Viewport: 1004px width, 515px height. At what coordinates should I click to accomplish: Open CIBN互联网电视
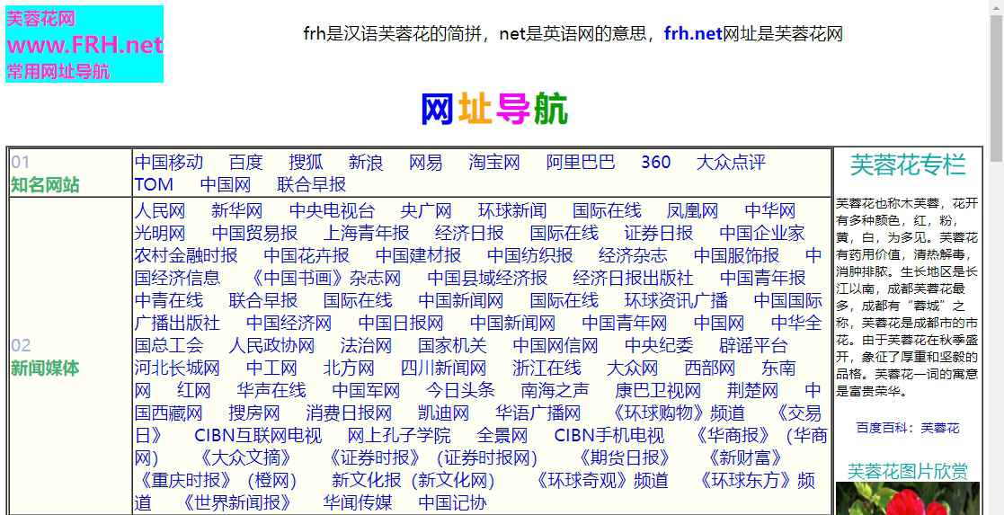click(258, 436)
